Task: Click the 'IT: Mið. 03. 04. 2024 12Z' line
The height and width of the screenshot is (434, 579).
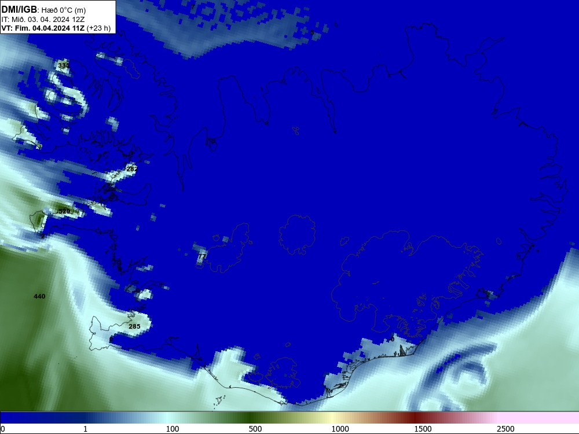Action: pyautogui.click(x=43, y=20)
